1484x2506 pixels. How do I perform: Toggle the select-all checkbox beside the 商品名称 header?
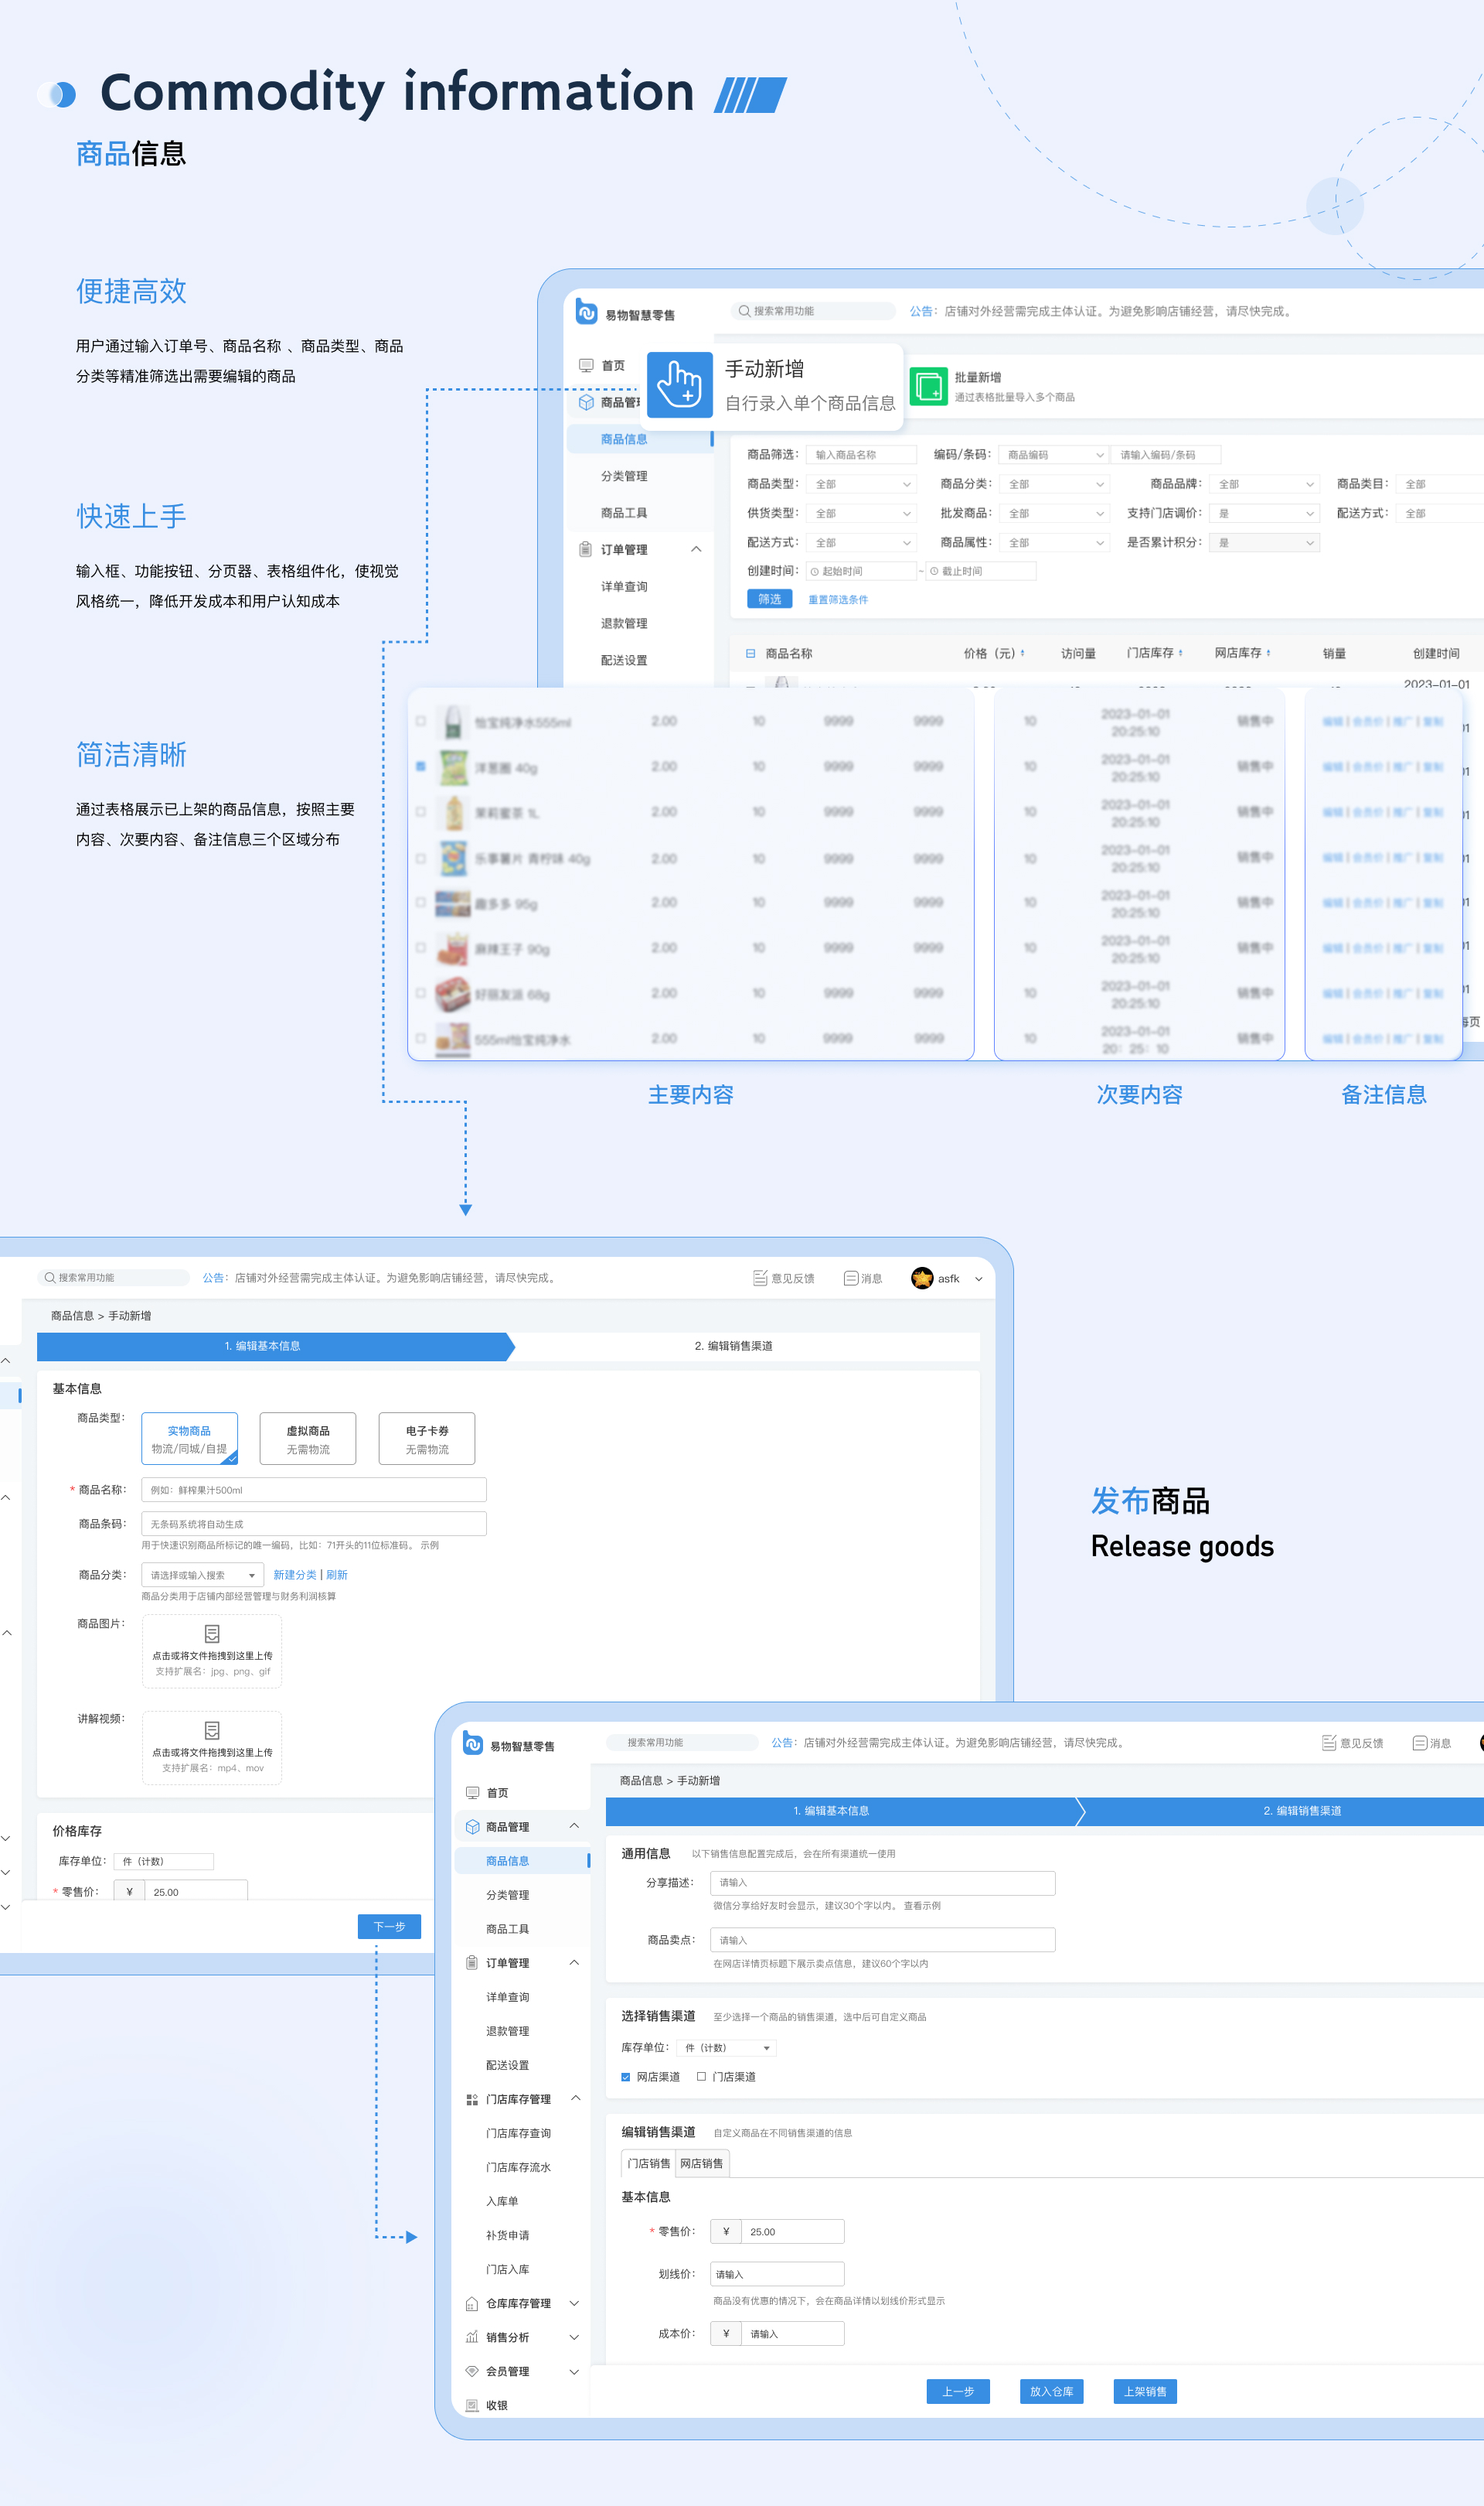750,654
